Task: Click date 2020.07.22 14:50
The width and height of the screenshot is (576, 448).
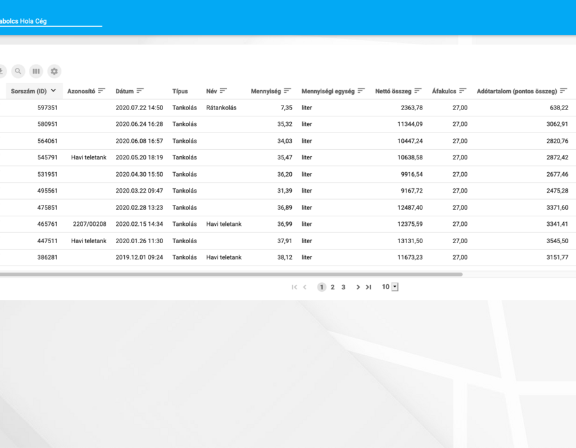Action: (x=140, y=108)
